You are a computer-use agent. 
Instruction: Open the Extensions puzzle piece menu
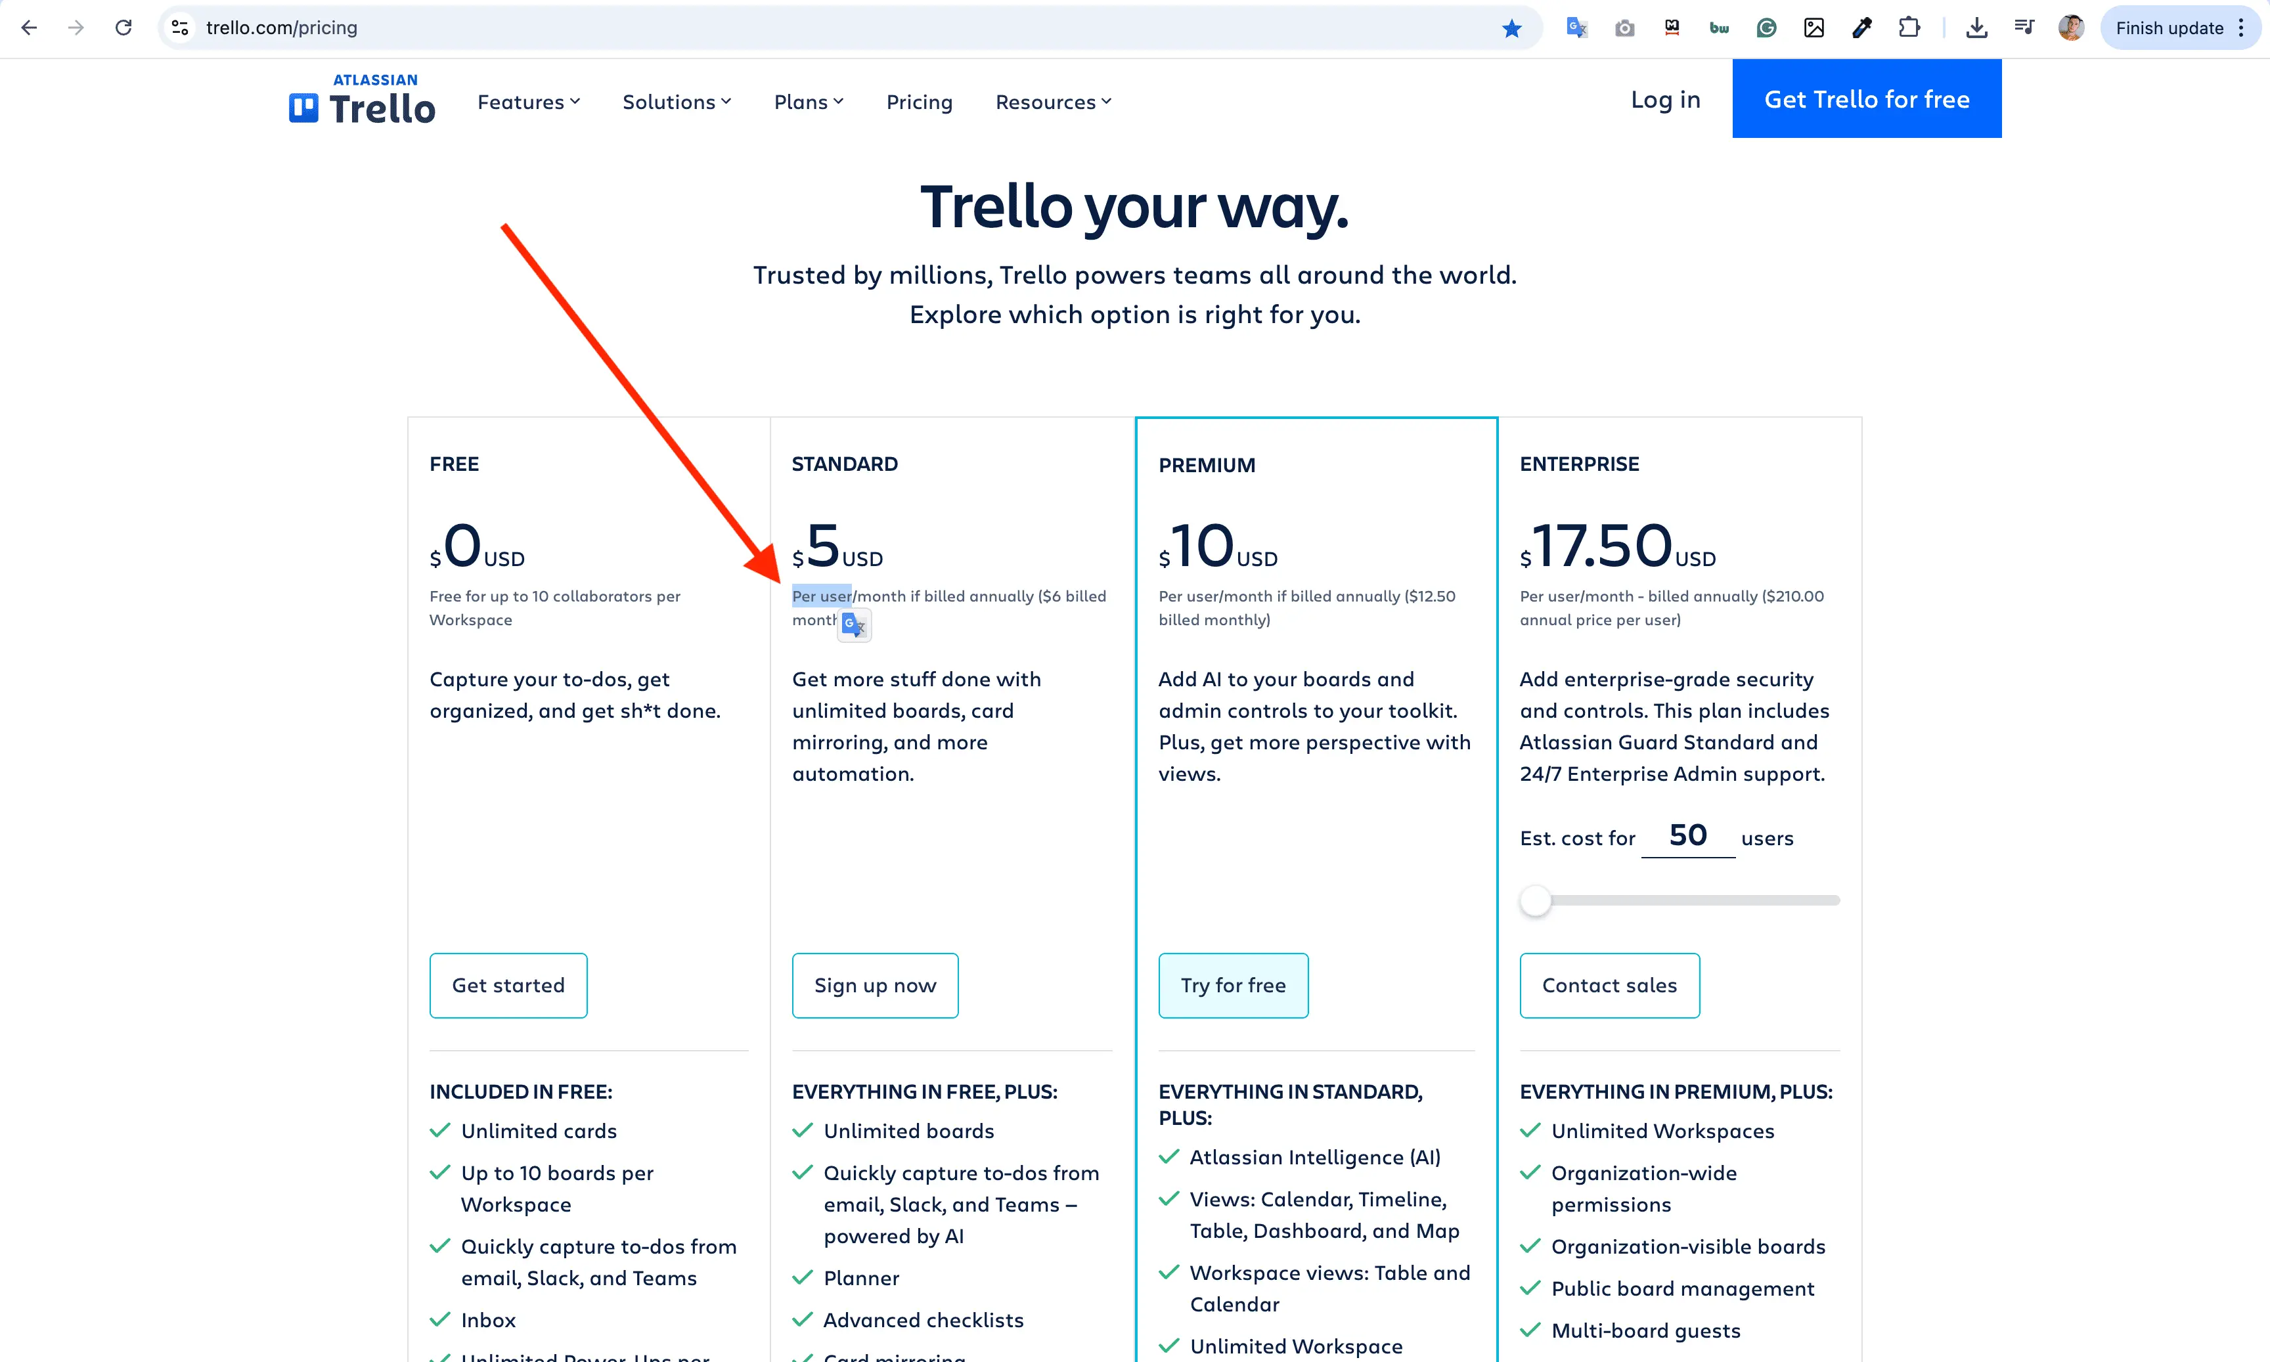[1909, 28]
